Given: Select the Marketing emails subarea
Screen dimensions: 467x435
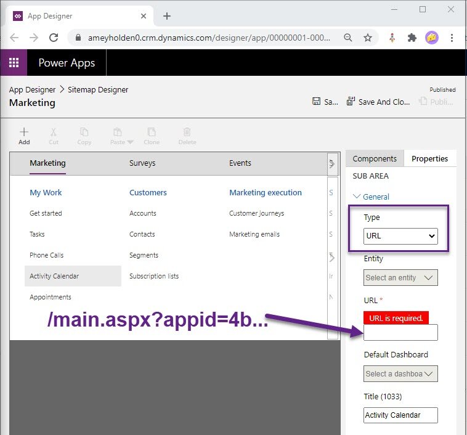Looking at the screenshot, I should pyautogui.click(x=254, y=234).
